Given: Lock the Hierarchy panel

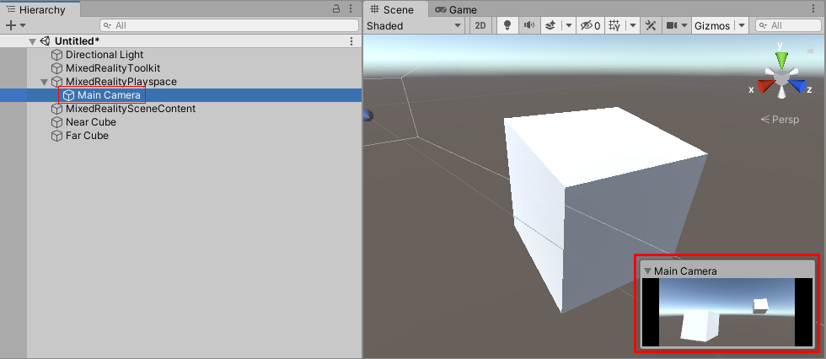Looking at the screenshot, I should click(x=336, y=9).
